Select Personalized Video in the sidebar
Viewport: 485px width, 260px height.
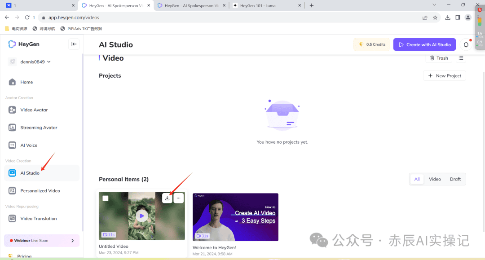40,190
